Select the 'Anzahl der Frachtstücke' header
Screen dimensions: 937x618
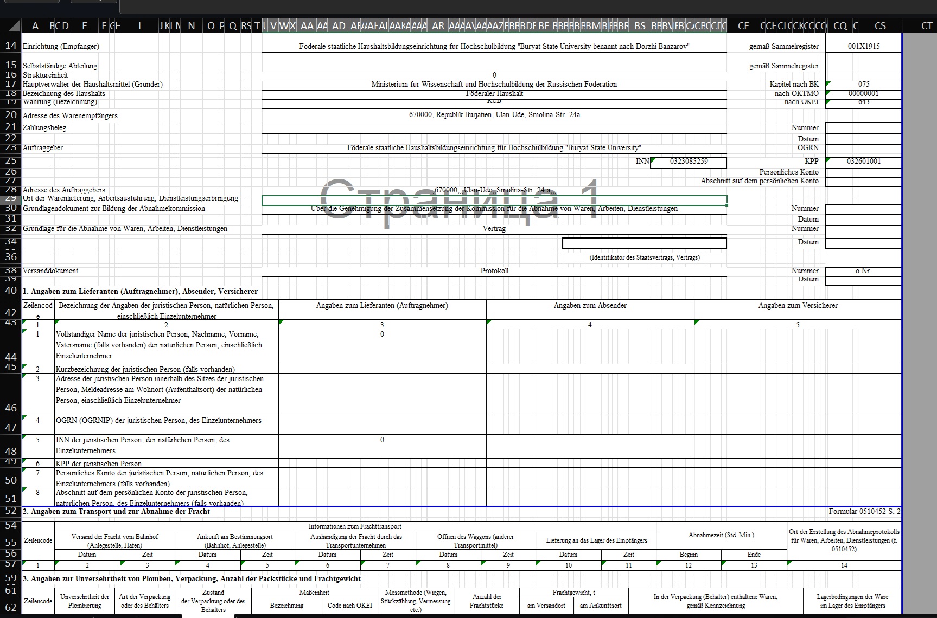487,601
